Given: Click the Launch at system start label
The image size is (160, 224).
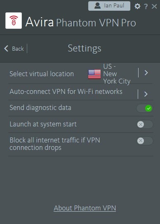Looking at the screenshot, I should tap(43, 124).
